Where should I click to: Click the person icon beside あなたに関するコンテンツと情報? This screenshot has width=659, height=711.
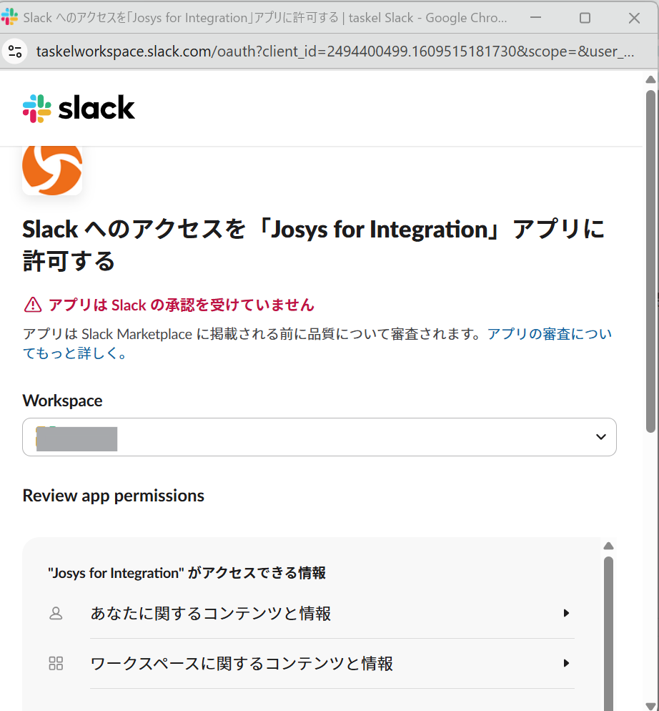pyautogui.click(x=56, y=613)
